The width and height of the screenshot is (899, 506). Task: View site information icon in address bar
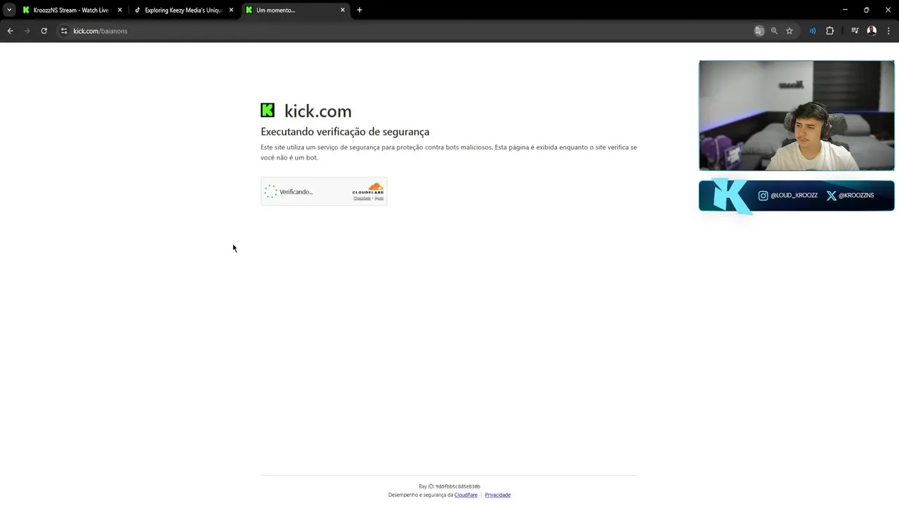point(64,31)
